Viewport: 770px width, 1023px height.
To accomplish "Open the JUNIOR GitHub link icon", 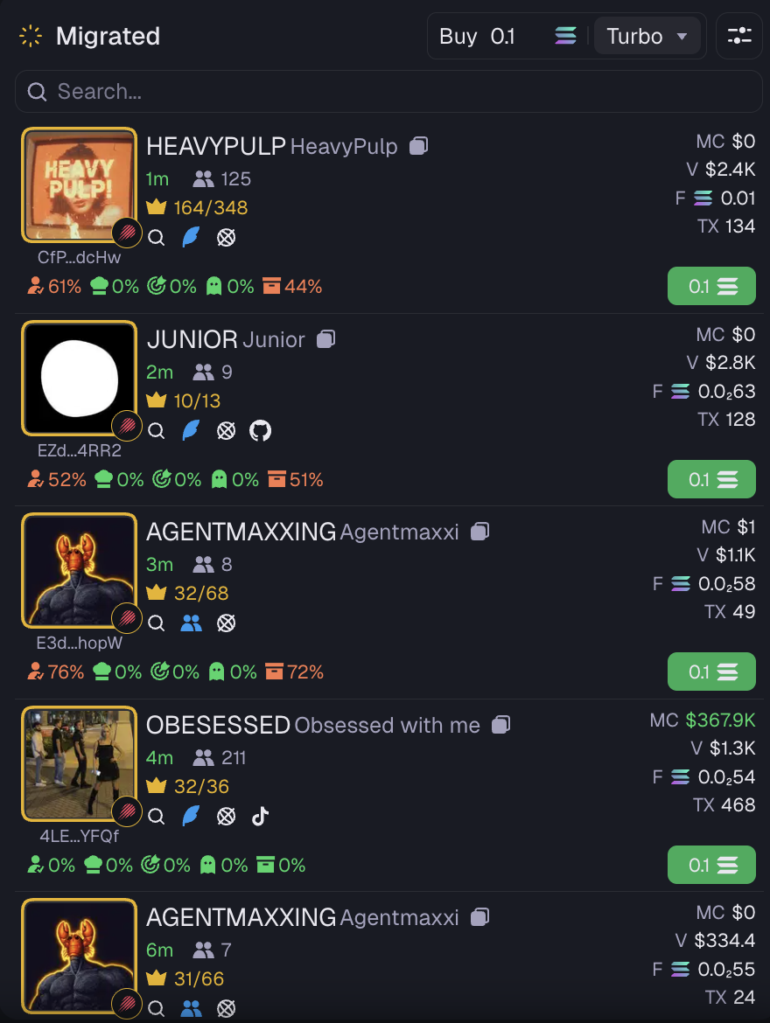I will click(x=260, y=430).
